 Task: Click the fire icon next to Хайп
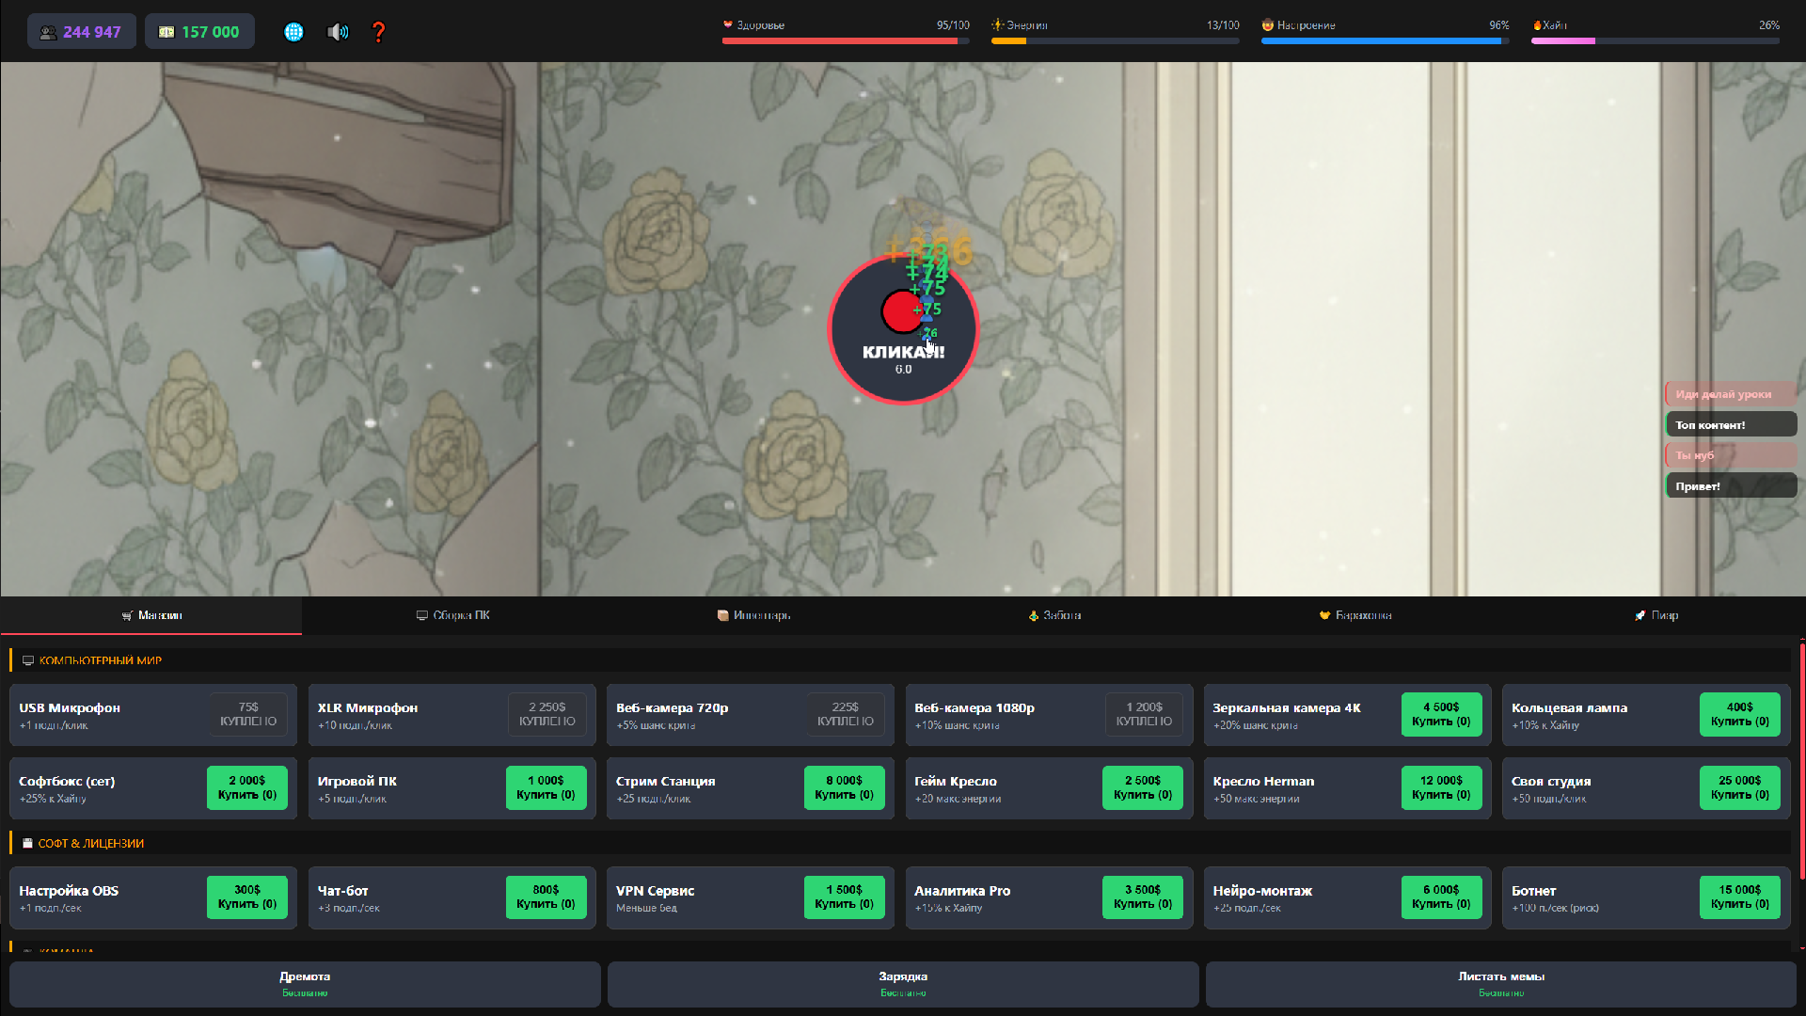coord(1536,25)
